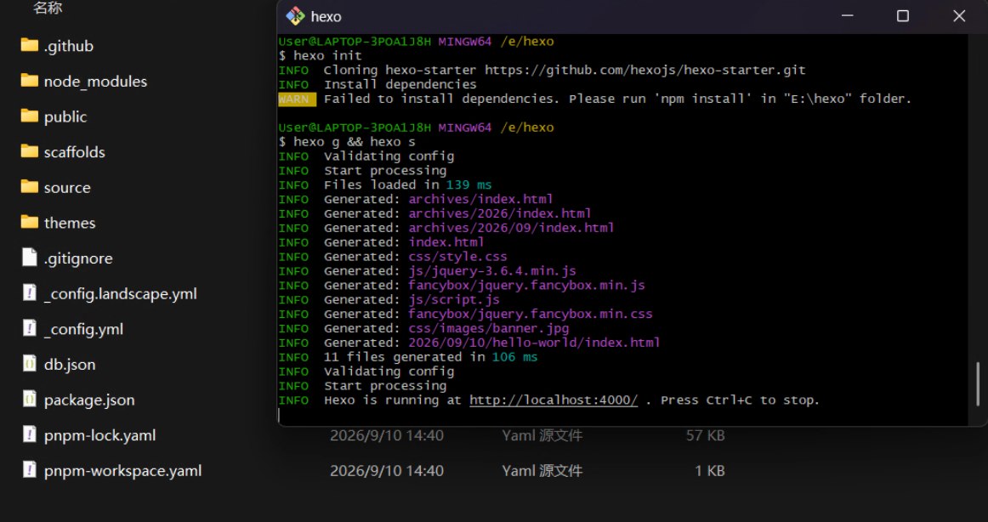Click the archives/2026/index.html generated path
The image size is (988, 522).
point(500,213)
